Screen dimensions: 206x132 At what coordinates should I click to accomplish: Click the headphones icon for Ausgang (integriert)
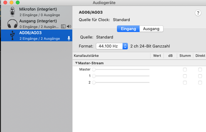(x=12, y=24)
